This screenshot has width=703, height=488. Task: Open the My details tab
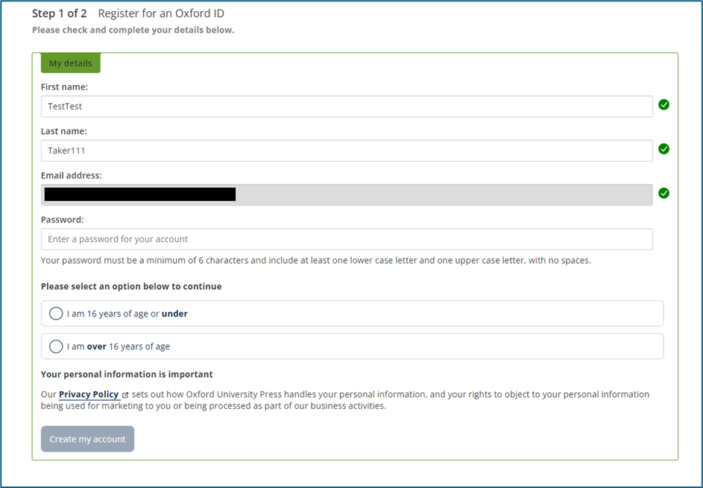pyautogui.click(x=70, y=63)
